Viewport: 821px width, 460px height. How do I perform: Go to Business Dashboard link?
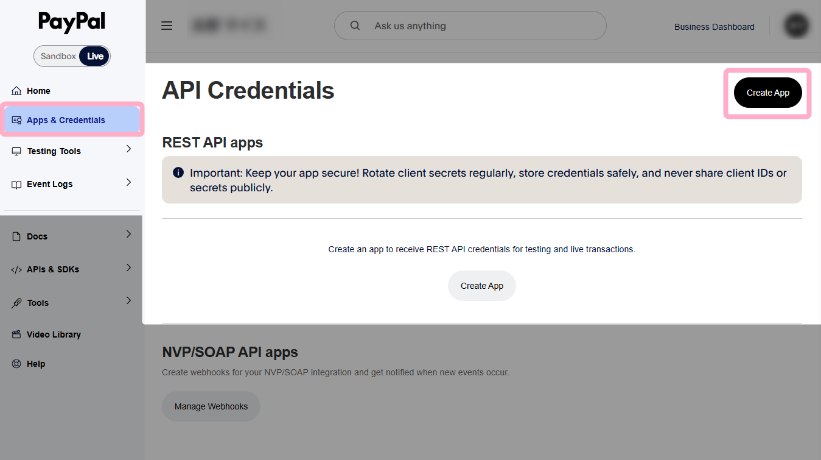pyautogui.click(x=714, y=27)
